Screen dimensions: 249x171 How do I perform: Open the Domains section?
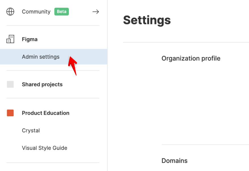174,161
